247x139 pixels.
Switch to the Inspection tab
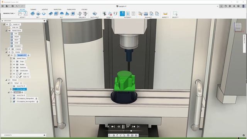point(58,10)
